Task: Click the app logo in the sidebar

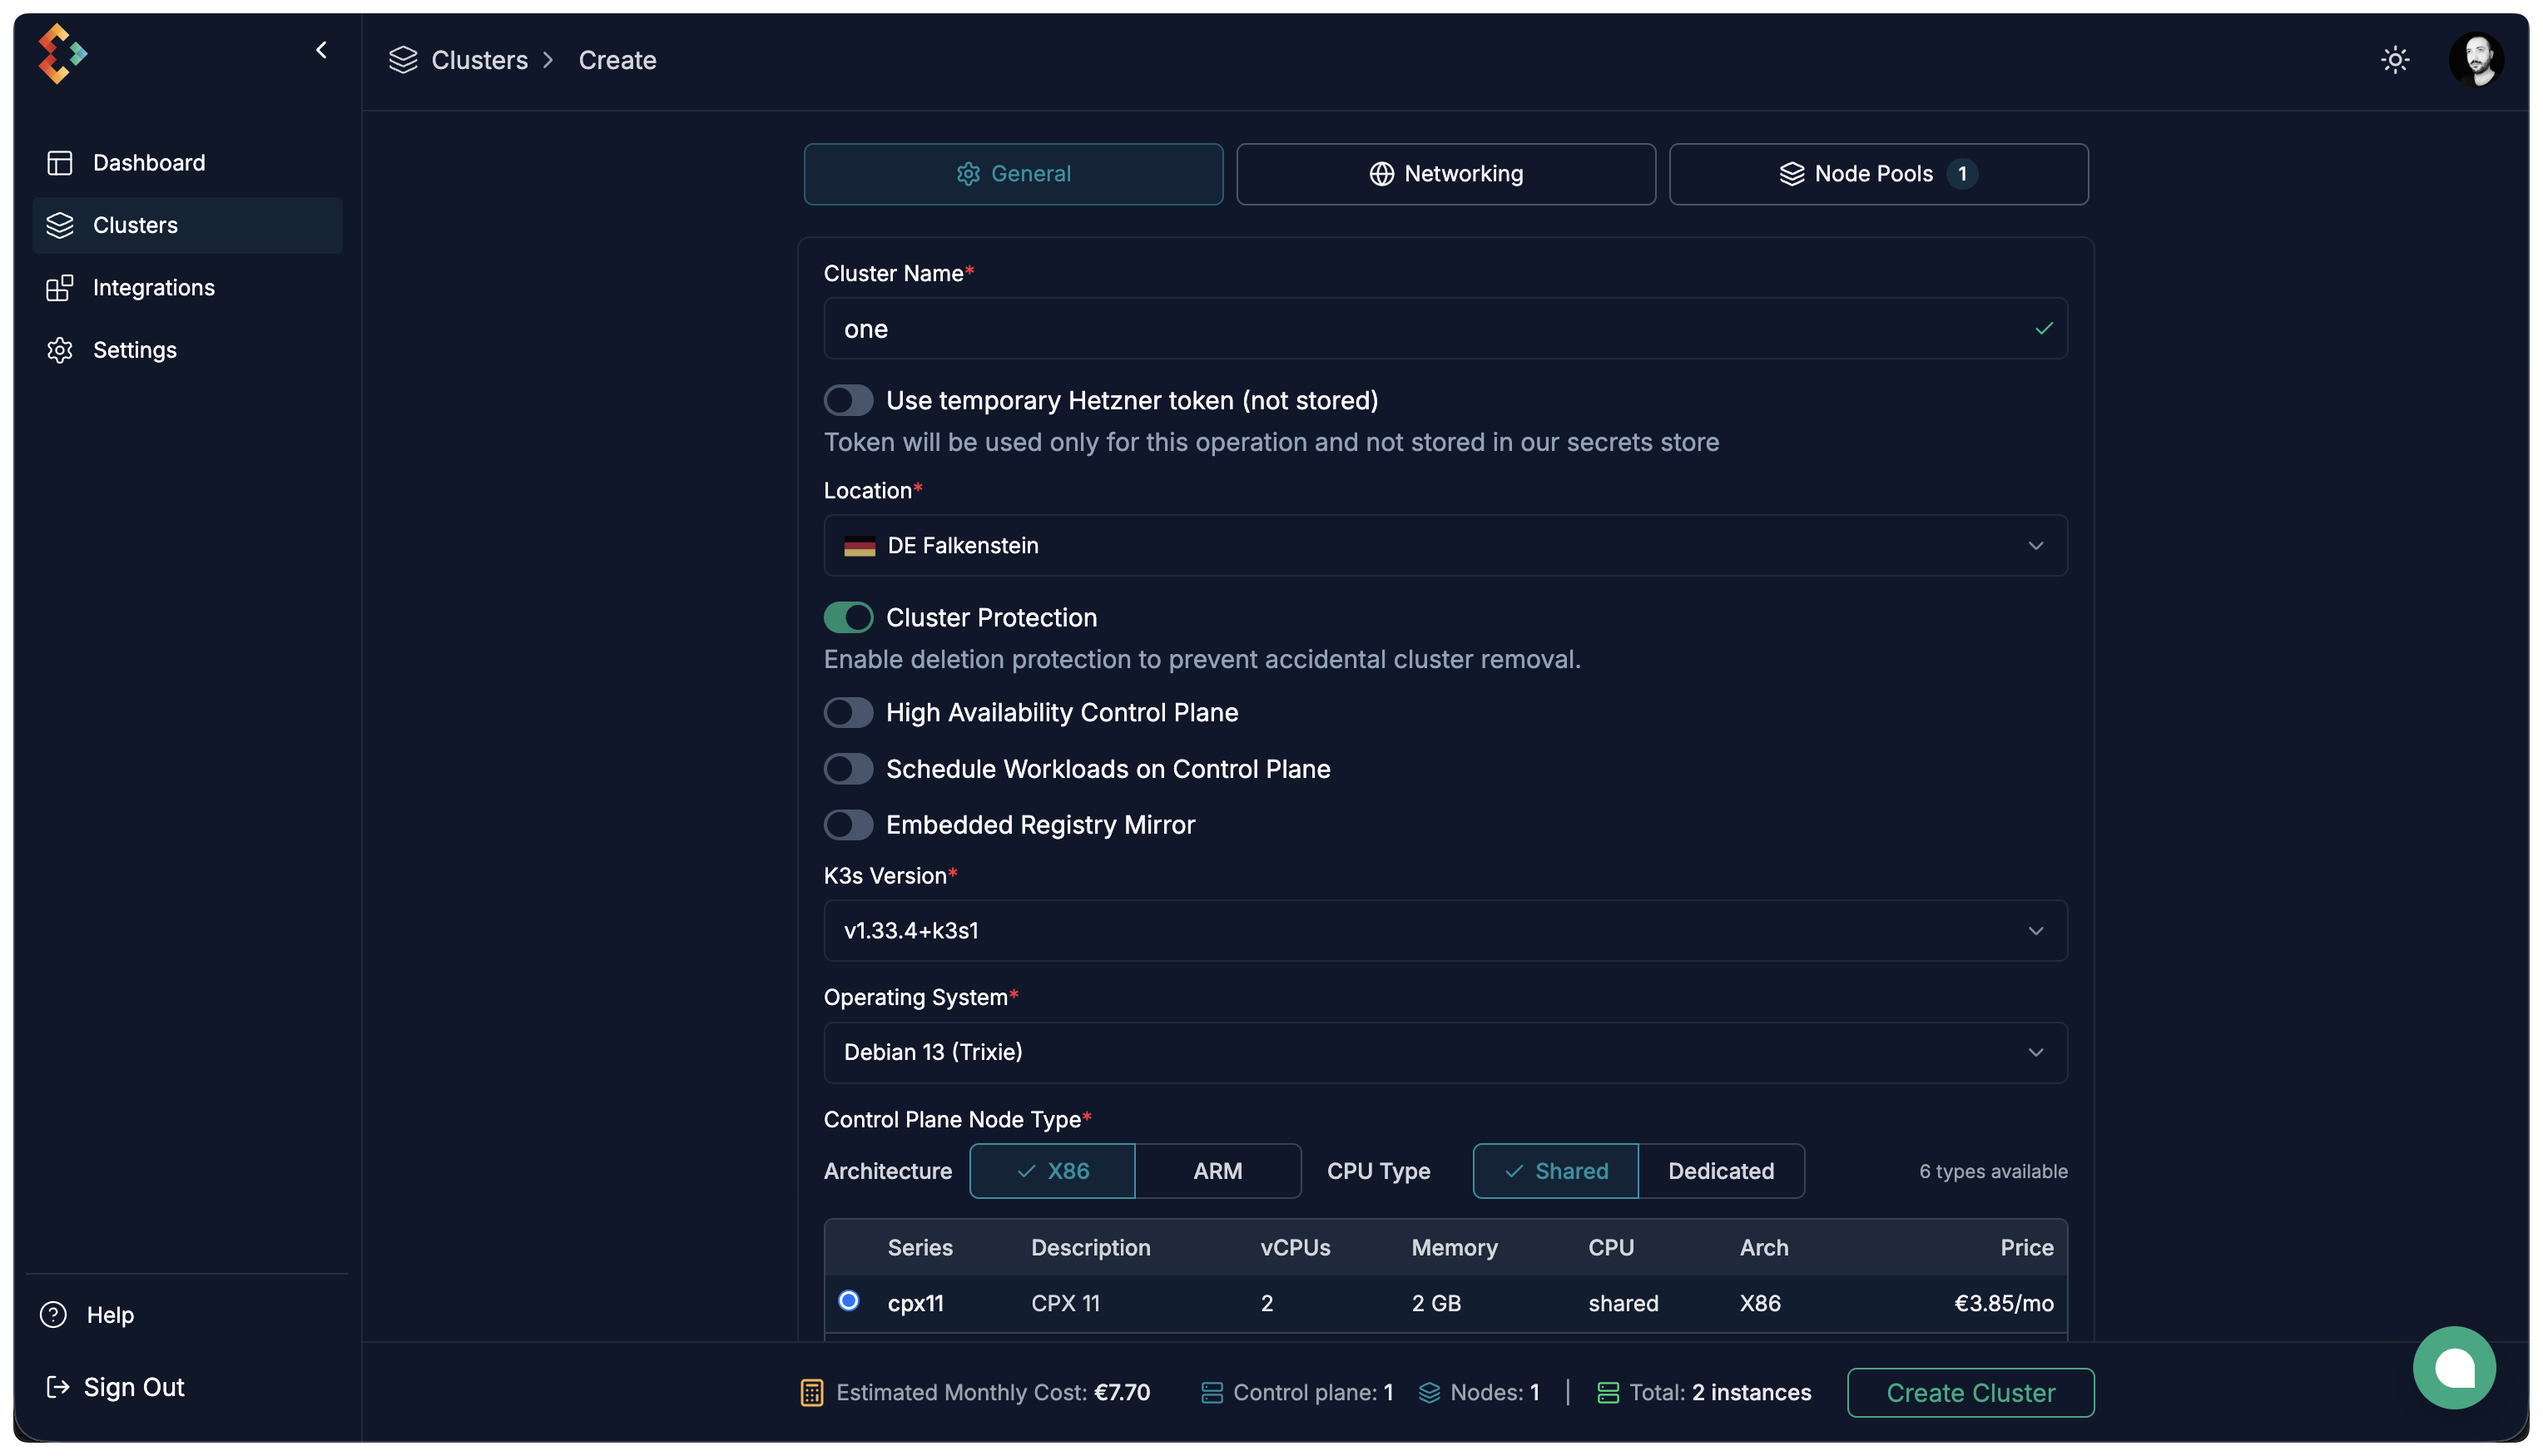Action: click(x=62, y=53)
